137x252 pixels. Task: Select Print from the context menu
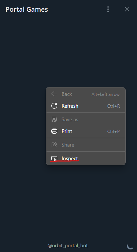pos(86,131)
